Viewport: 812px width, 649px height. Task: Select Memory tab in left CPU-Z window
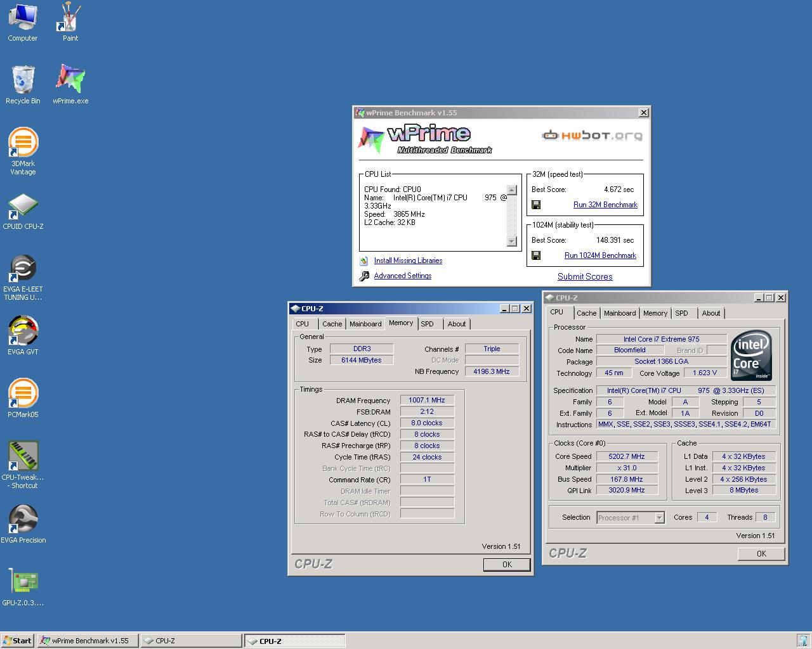coord(401,323)
